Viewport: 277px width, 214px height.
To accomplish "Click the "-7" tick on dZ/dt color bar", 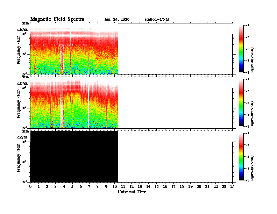I will click(x=248, y=169).
